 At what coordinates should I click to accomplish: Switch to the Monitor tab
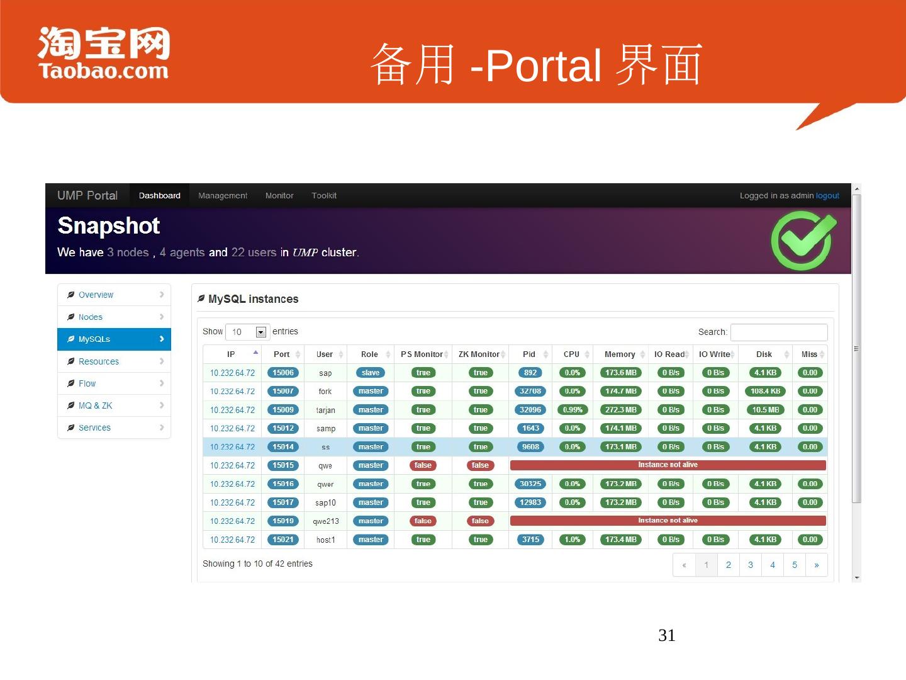[279, 196]
